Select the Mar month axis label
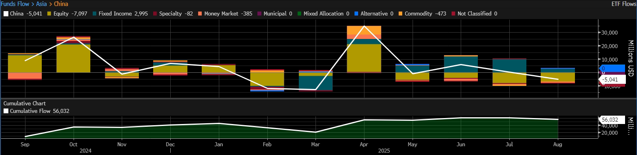Screen dimensions: 637x155 pyautogui.click(x=316, y=144)
